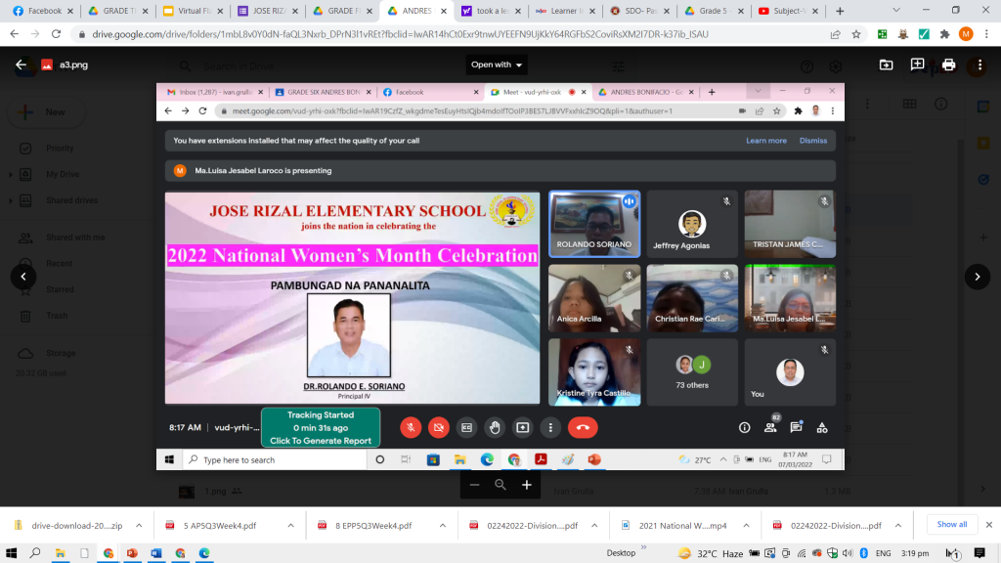The image size is (1001, 563).
Task: Expand options for 2021 National W....mp4 download
Action: 746,525
